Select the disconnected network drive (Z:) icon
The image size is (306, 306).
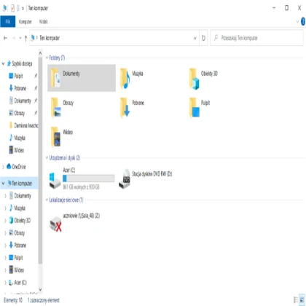point(55,224)
